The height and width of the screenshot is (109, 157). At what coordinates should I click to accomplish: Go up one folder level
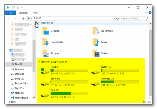click(23, 19)
